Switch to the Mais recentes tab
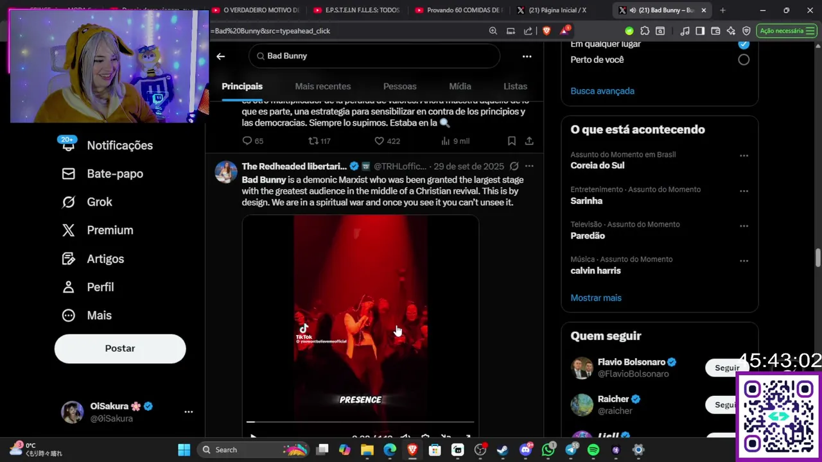This screenshot has width=822, height=462. tap(322, 87)
